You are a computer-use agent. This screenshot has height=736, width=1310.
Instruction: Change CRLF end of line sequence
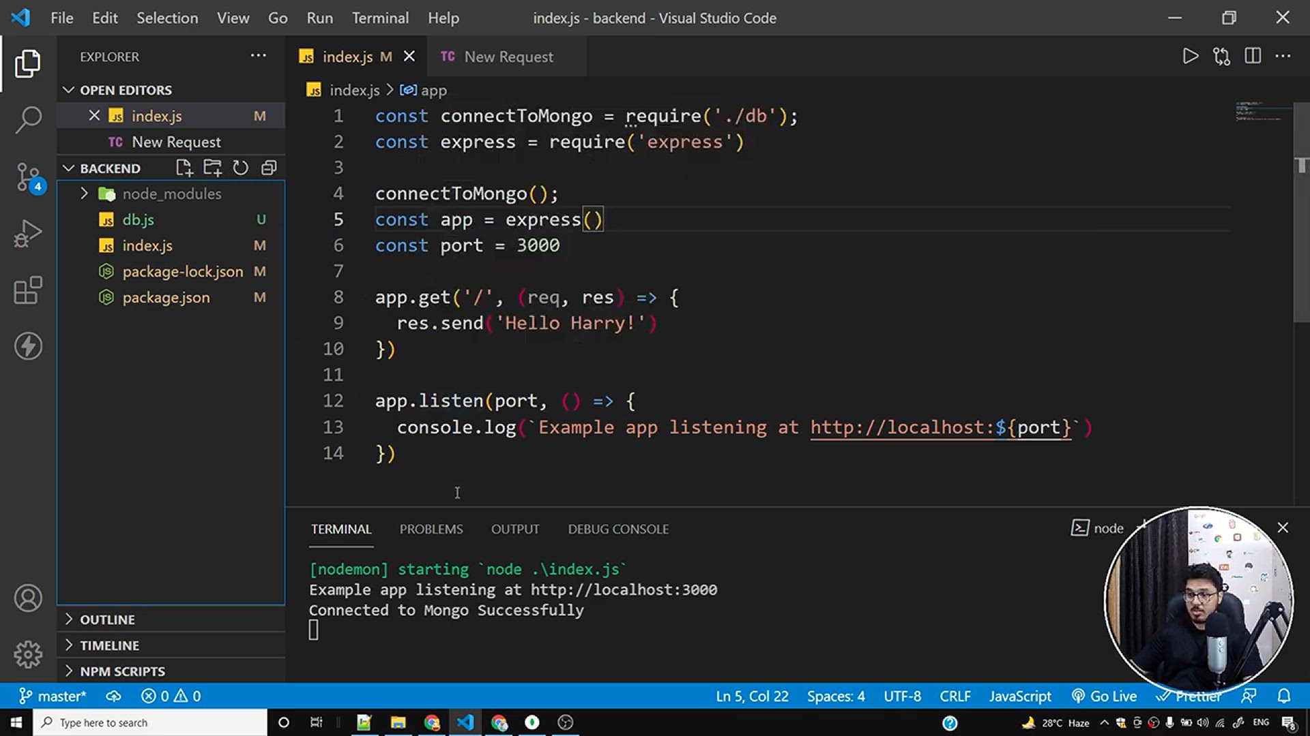point(955,696)
